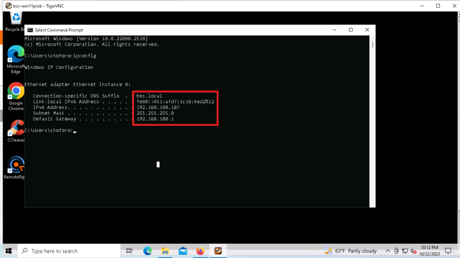Click the default gateway 192.168.100.1

pyautogui.click(x=155, y=119)
